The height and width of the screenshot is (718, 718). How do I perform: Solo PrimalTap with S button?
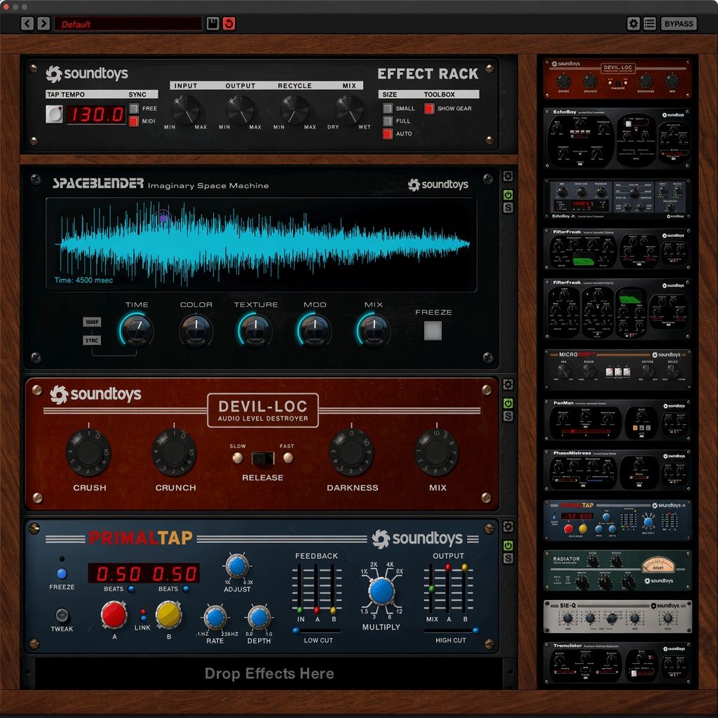pos(508,559)
